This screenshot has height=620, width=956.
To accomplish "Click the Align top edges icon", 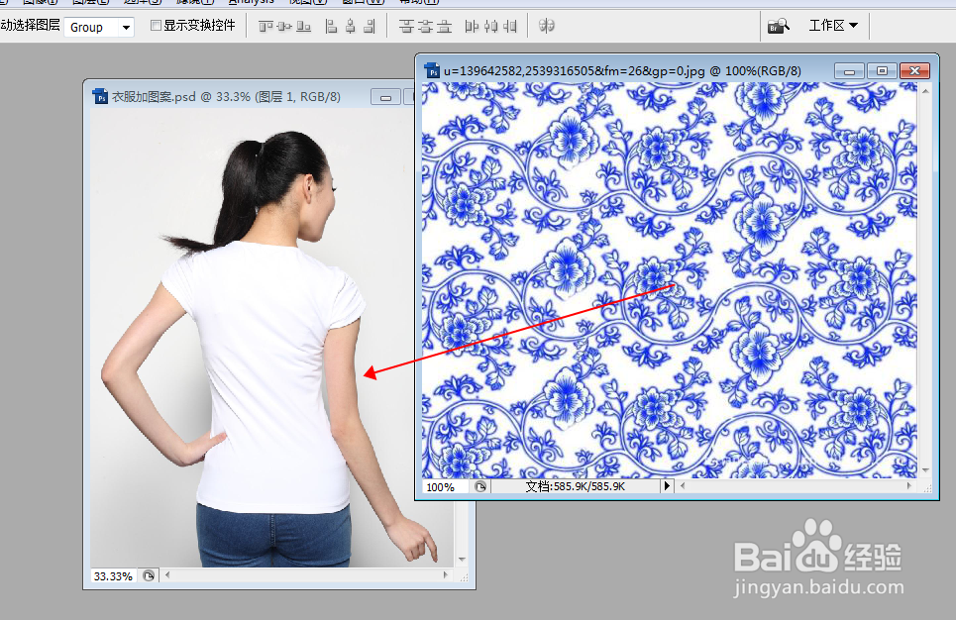I will [x=266, y=26].
